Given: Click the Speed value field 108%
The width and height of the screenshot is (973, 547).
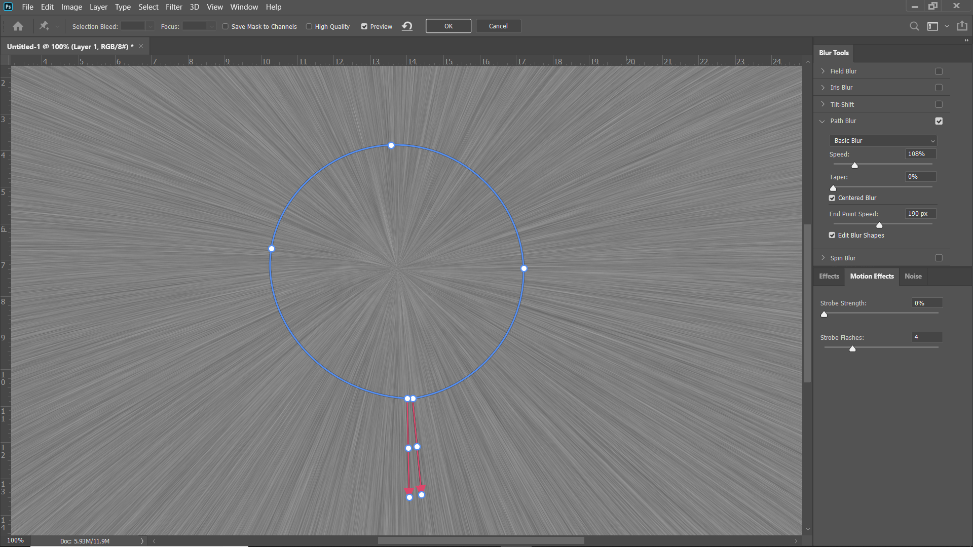Looking at the screenshot, I should [x=920, y=154].
